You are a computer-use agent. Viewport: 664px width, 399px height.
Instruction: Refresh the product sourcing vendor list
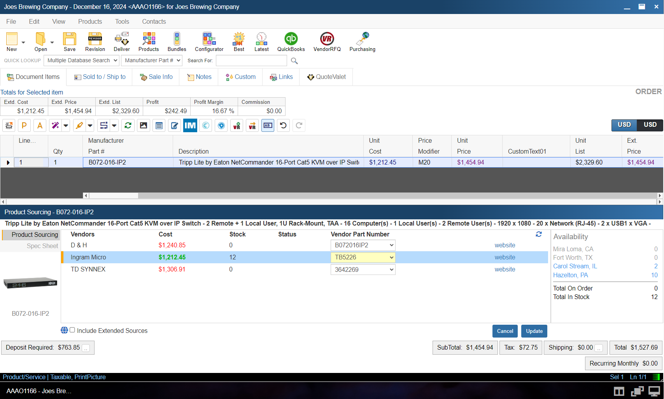[539, 234]
